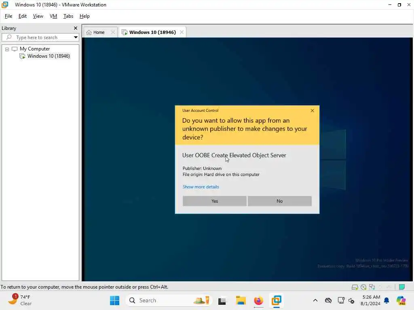Open the View menu
The height and width of the screenshot is (310, 414).
click(x=38, y=16)
